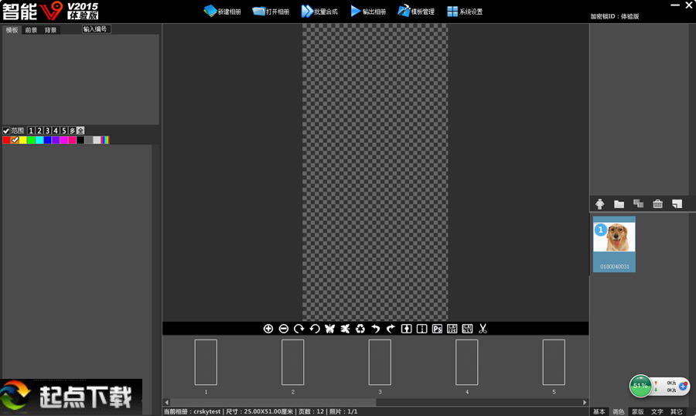The image size is (696, 416).
Task: Click the first floppy save icon
Action: pos(452,329)
